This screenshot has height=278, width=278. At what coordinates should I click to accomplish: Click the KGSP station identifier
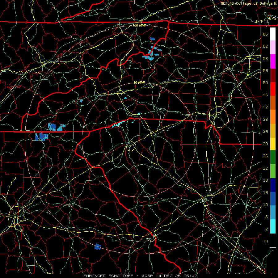click(x=148, y=276)
